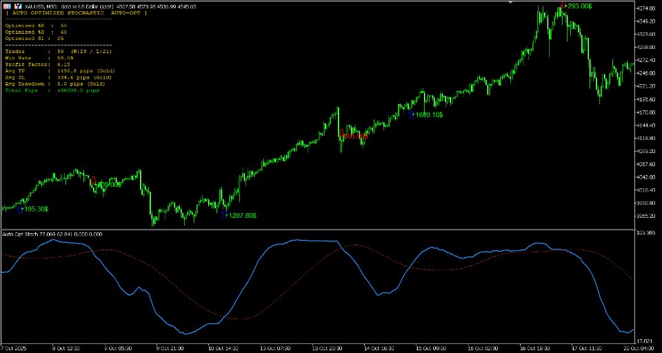Click the 15 Oct 09:30 time axis label
The height and width of the screenshot is (353, 662).
430,349
